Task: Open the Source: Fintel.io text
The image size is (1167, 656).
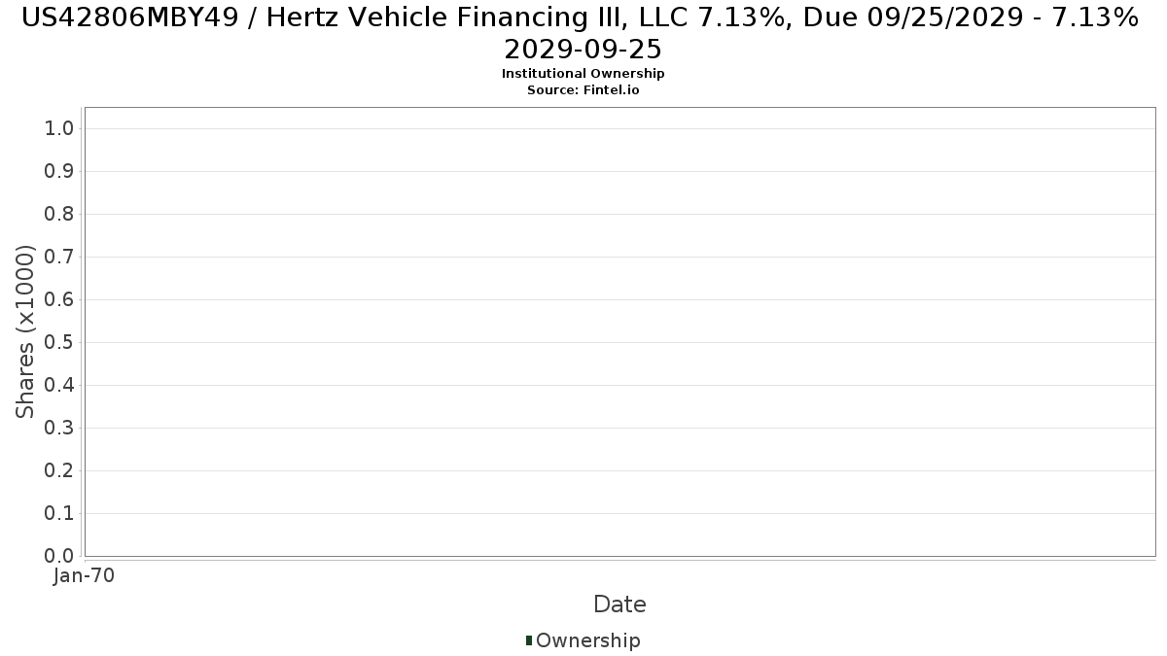Action: (583, 89)
